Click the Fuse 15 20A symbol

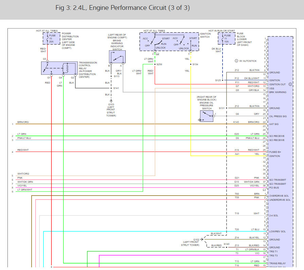[x=51, y=38]
